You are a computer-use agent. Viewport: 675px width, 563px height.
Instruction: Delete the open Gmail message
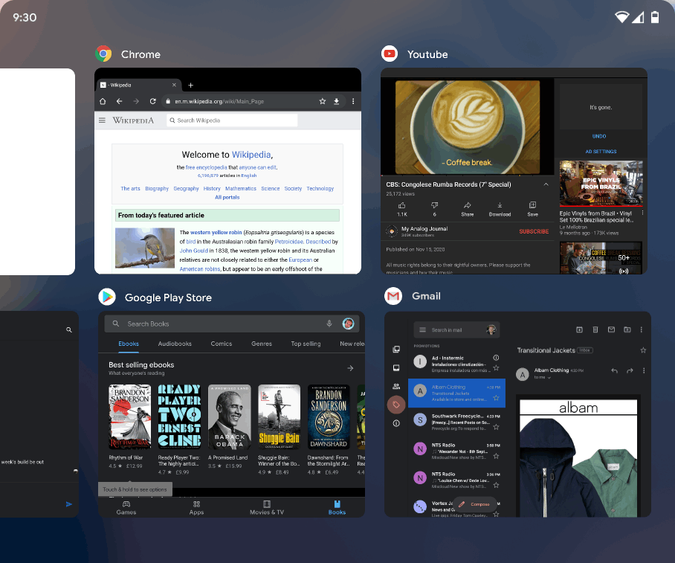pyautogui.click(x=595, y=329)
